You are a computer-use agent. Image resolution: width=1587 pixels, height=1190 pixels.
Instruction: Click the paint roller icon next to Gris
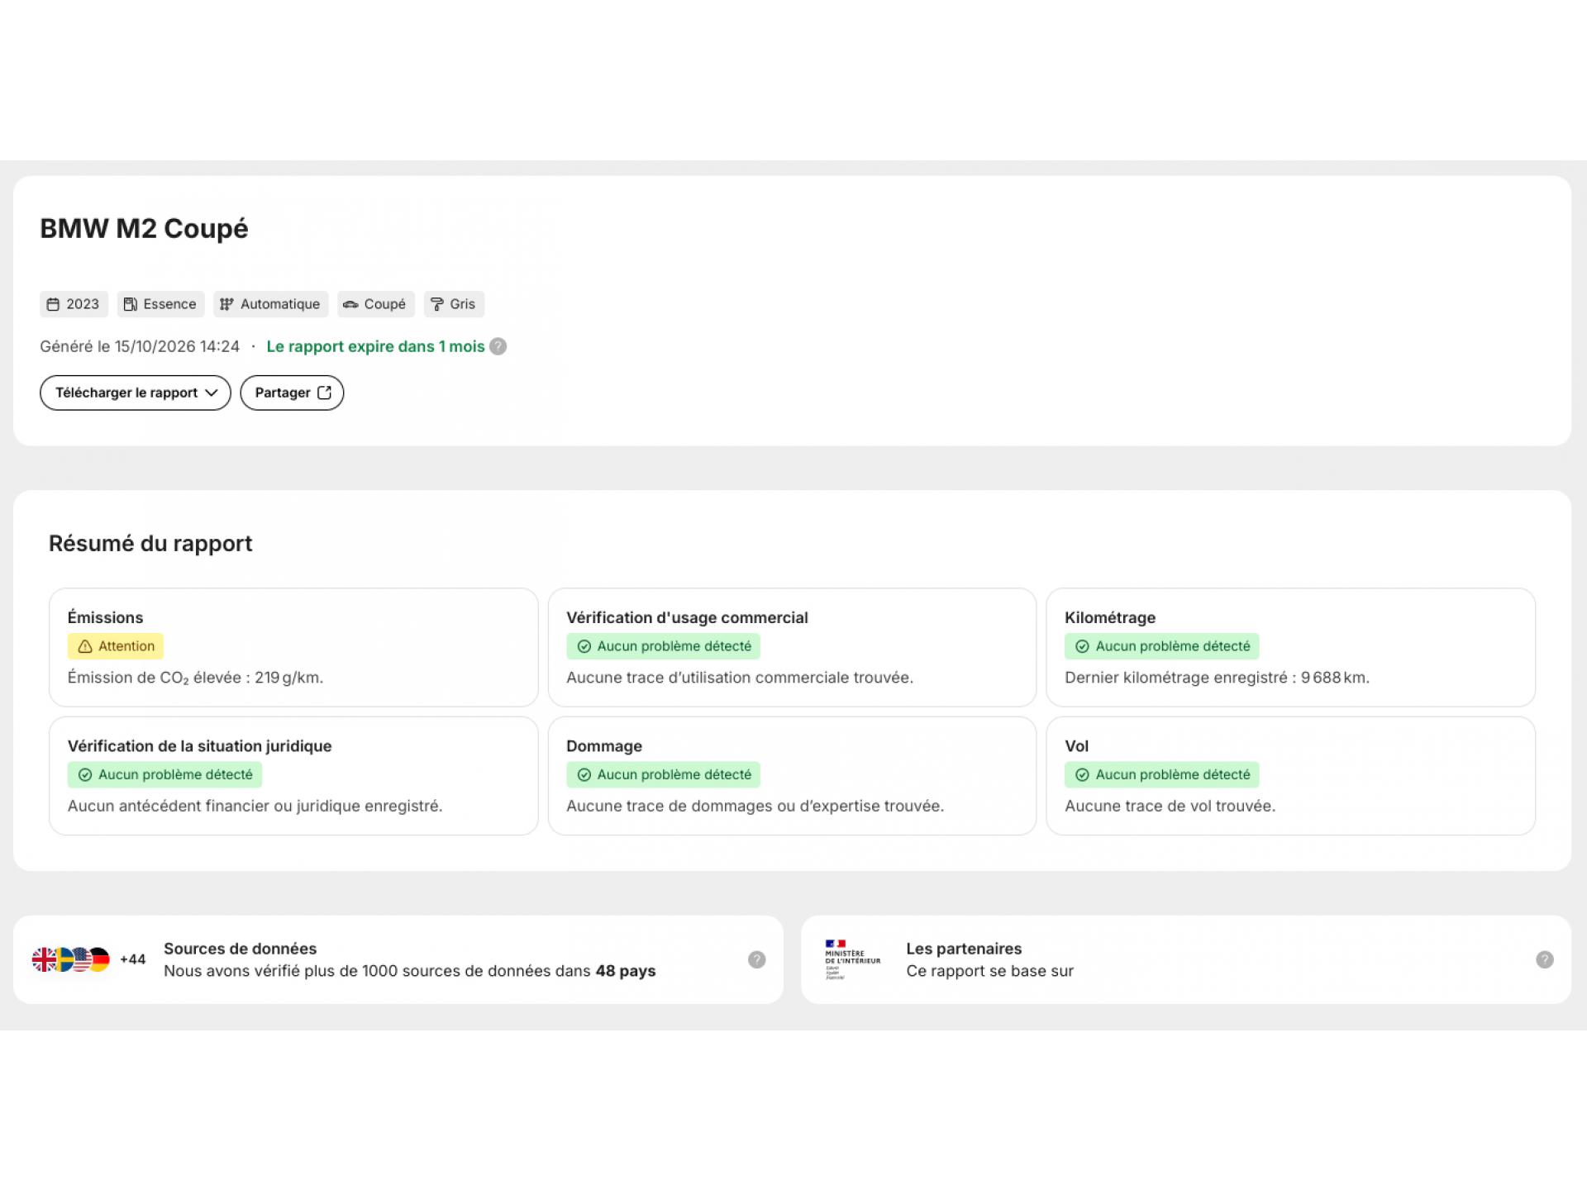point(437,304)
